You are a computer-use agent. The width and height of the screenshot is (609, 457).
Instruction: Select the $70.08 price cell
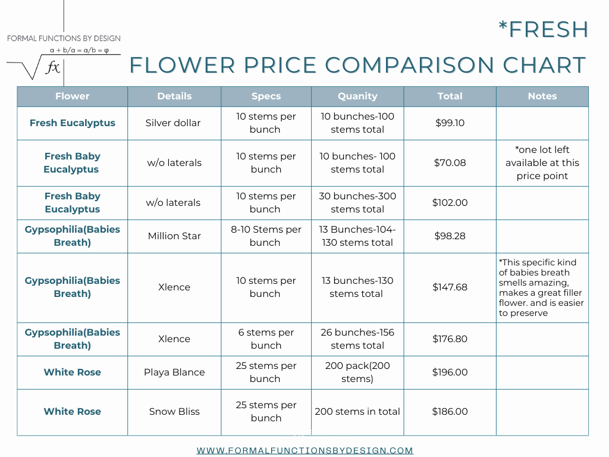[450, 163]
